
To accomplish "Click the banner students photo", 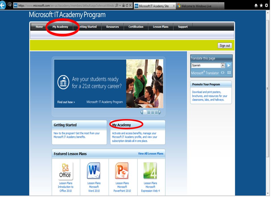I will click(x=144, y=83).
